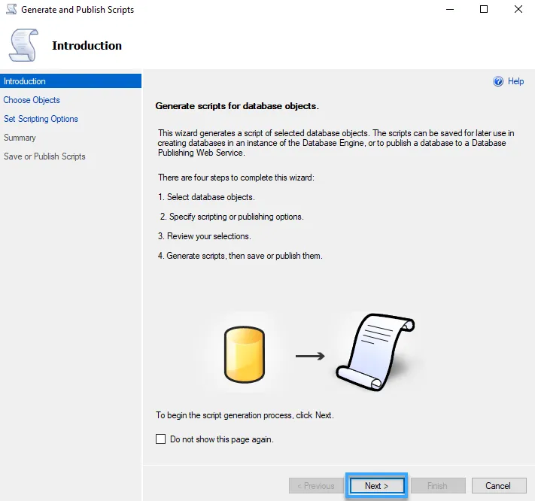535x501 pixels.
Task: Select the Introduction step in sidebar
Action: click(x=71, y=81)
